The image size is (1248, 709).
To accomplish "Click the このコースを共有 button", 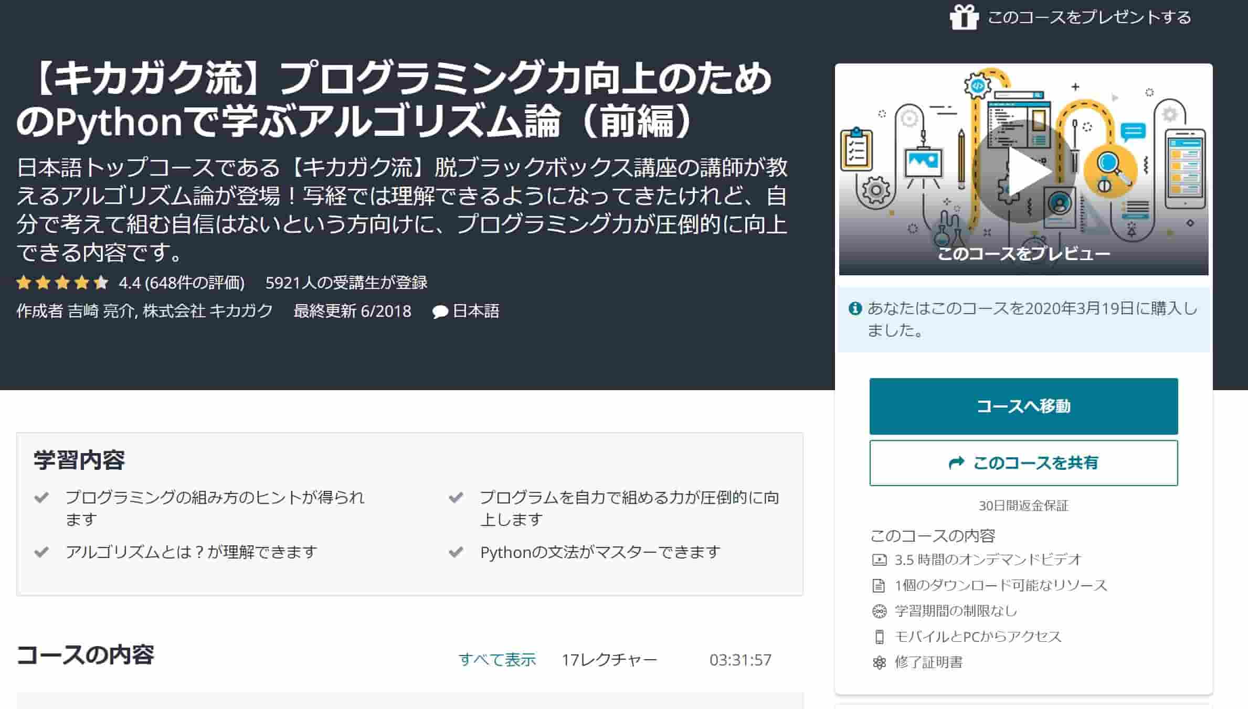I will 1023,463.
